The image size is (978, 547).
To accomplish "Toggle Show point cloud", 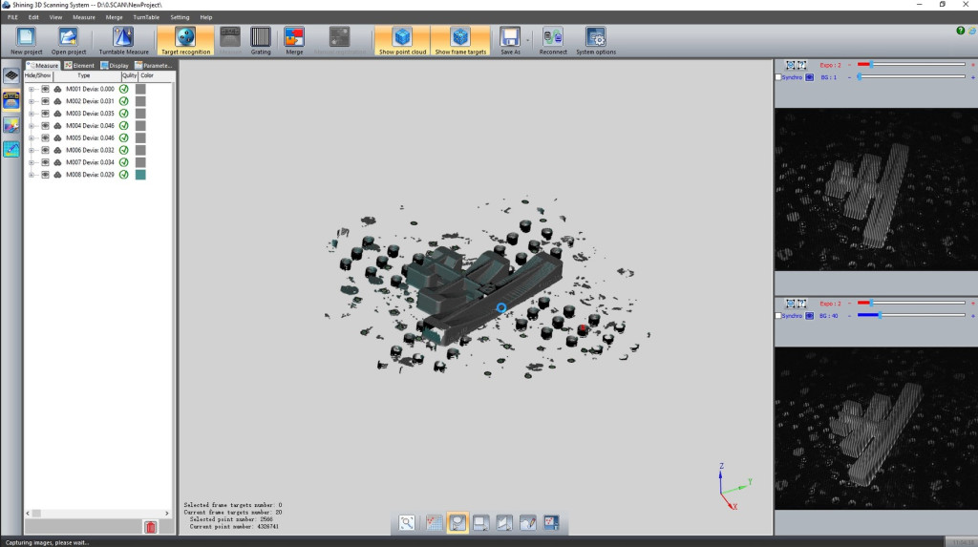I will pyautogui.click(x=401, y=37).
